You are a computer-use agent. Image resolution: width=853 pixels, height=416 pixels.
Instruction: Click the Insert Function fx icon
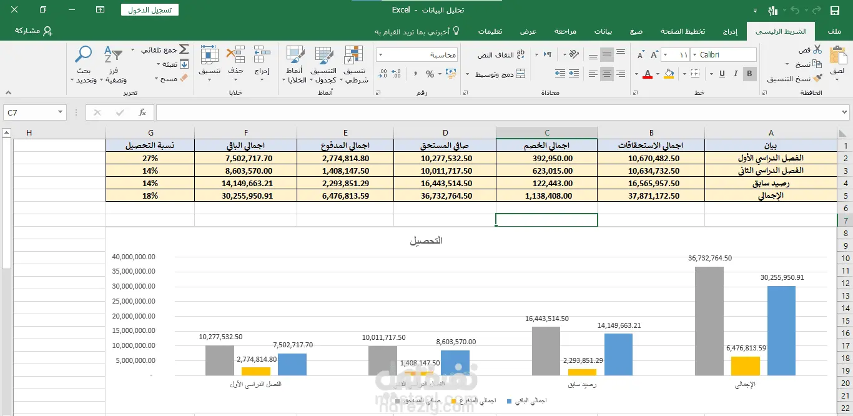pyautogui.click(x=142, y=112)
